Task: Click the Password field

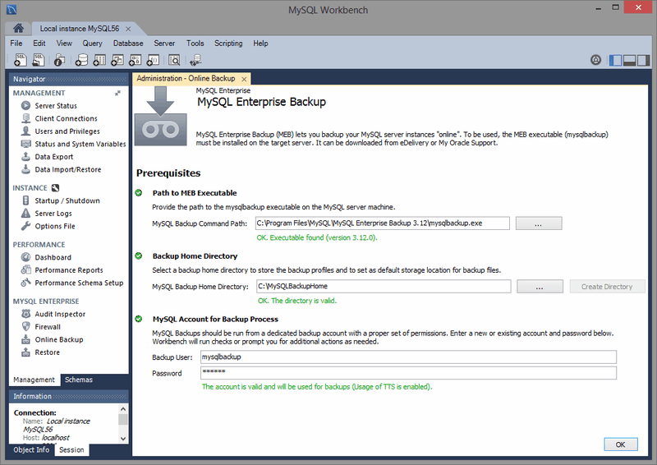Action: pos(408,373)
